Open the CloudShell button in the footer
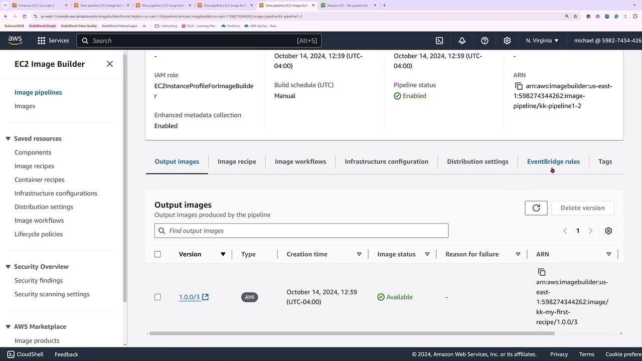The image size is (642, 361). tap(25, 354)
